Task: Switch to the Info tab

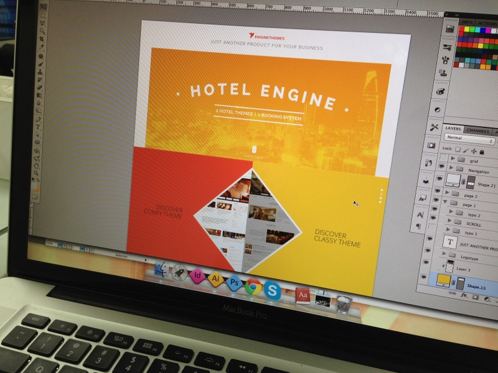Action: pos(467,22)
